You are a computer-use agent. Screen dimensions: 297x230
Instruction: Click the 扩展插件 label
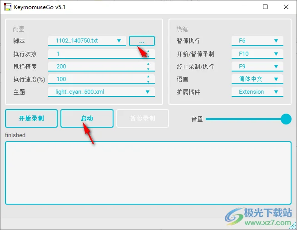point(188,92)
